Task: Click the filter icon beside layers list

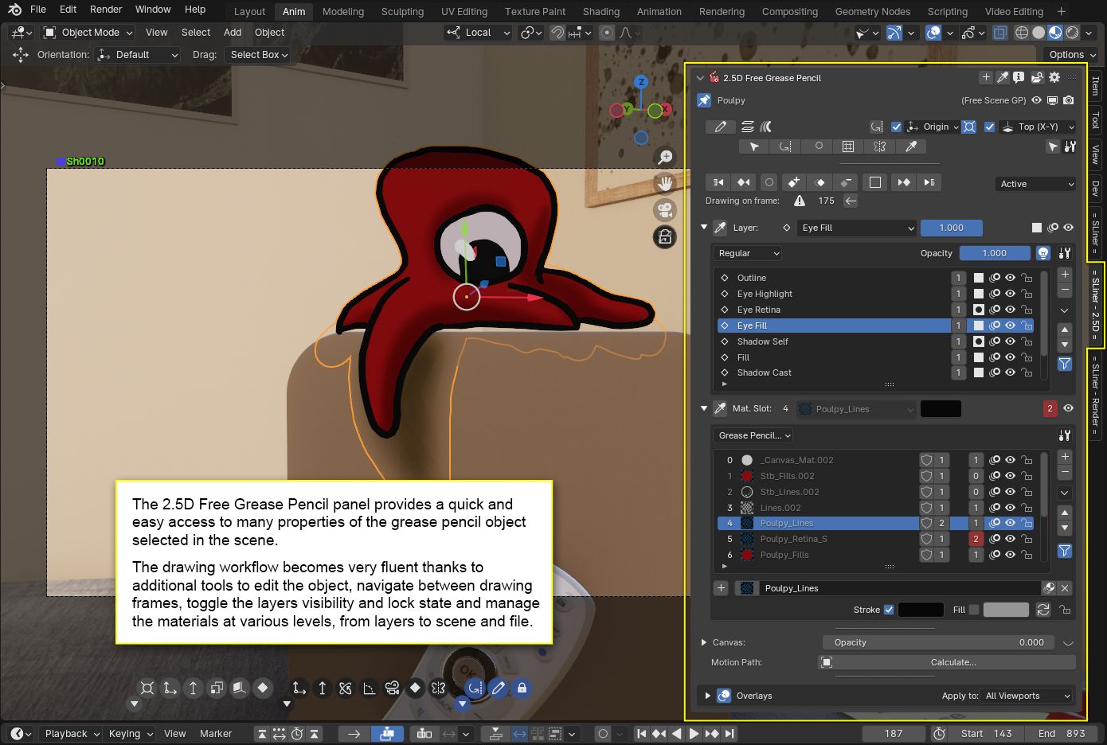Action: [1064, 364]
